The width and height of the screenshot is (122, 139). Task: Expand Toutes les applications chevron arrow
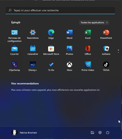click(x=107, y=22)
